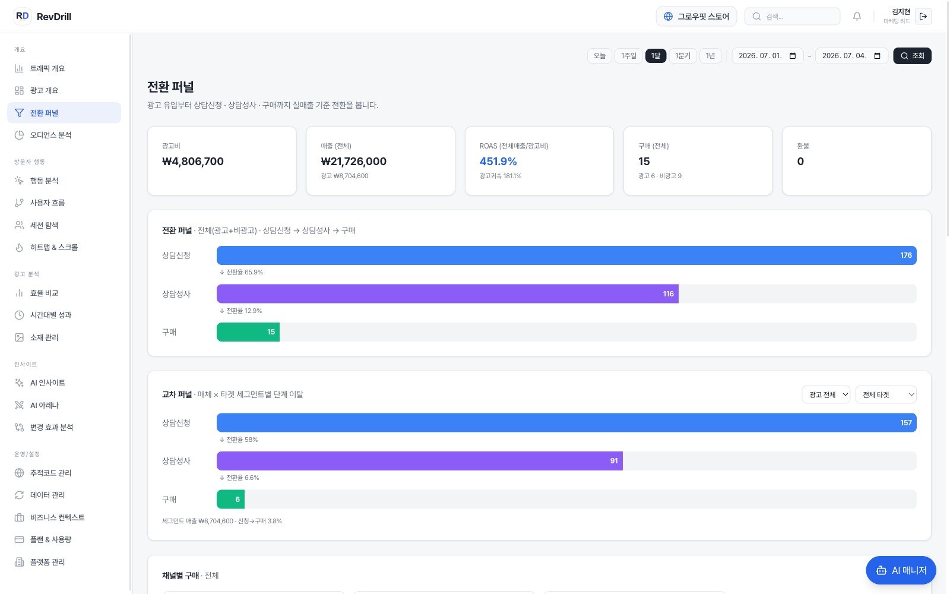Expand the 전체 타겟 dropdown
Image resolution: width=950 pixels, height=594 pixels.
coord(886,394)
